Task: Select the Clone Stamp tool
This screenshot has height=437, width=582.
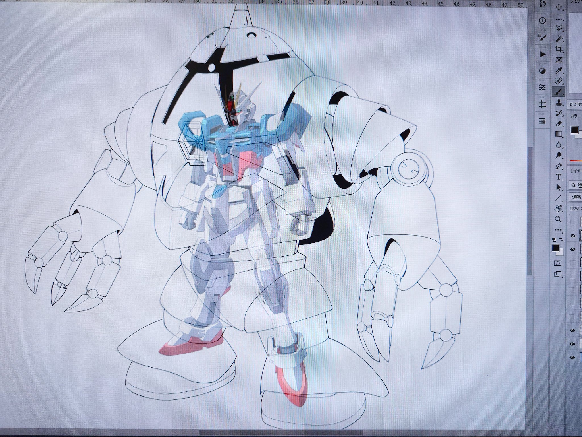Action: (x=559, y=102)
